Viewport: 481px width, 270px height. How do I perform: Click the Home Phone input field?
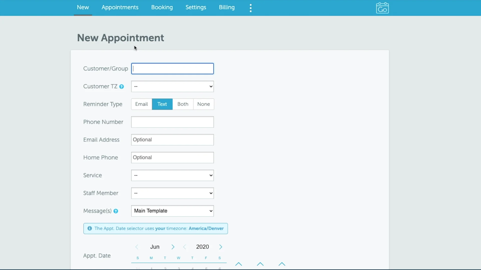172,157
